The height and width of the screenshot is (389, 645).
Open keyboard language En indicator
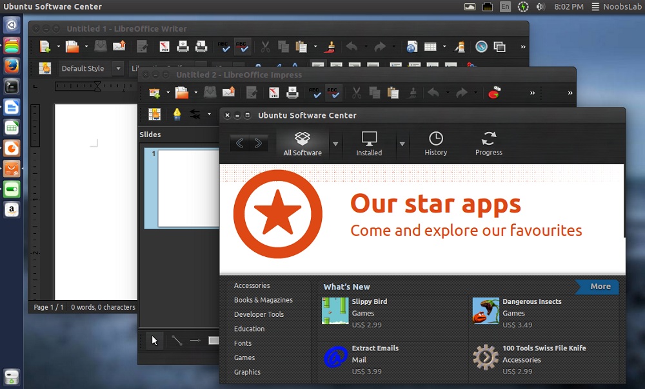click(505, 6)
